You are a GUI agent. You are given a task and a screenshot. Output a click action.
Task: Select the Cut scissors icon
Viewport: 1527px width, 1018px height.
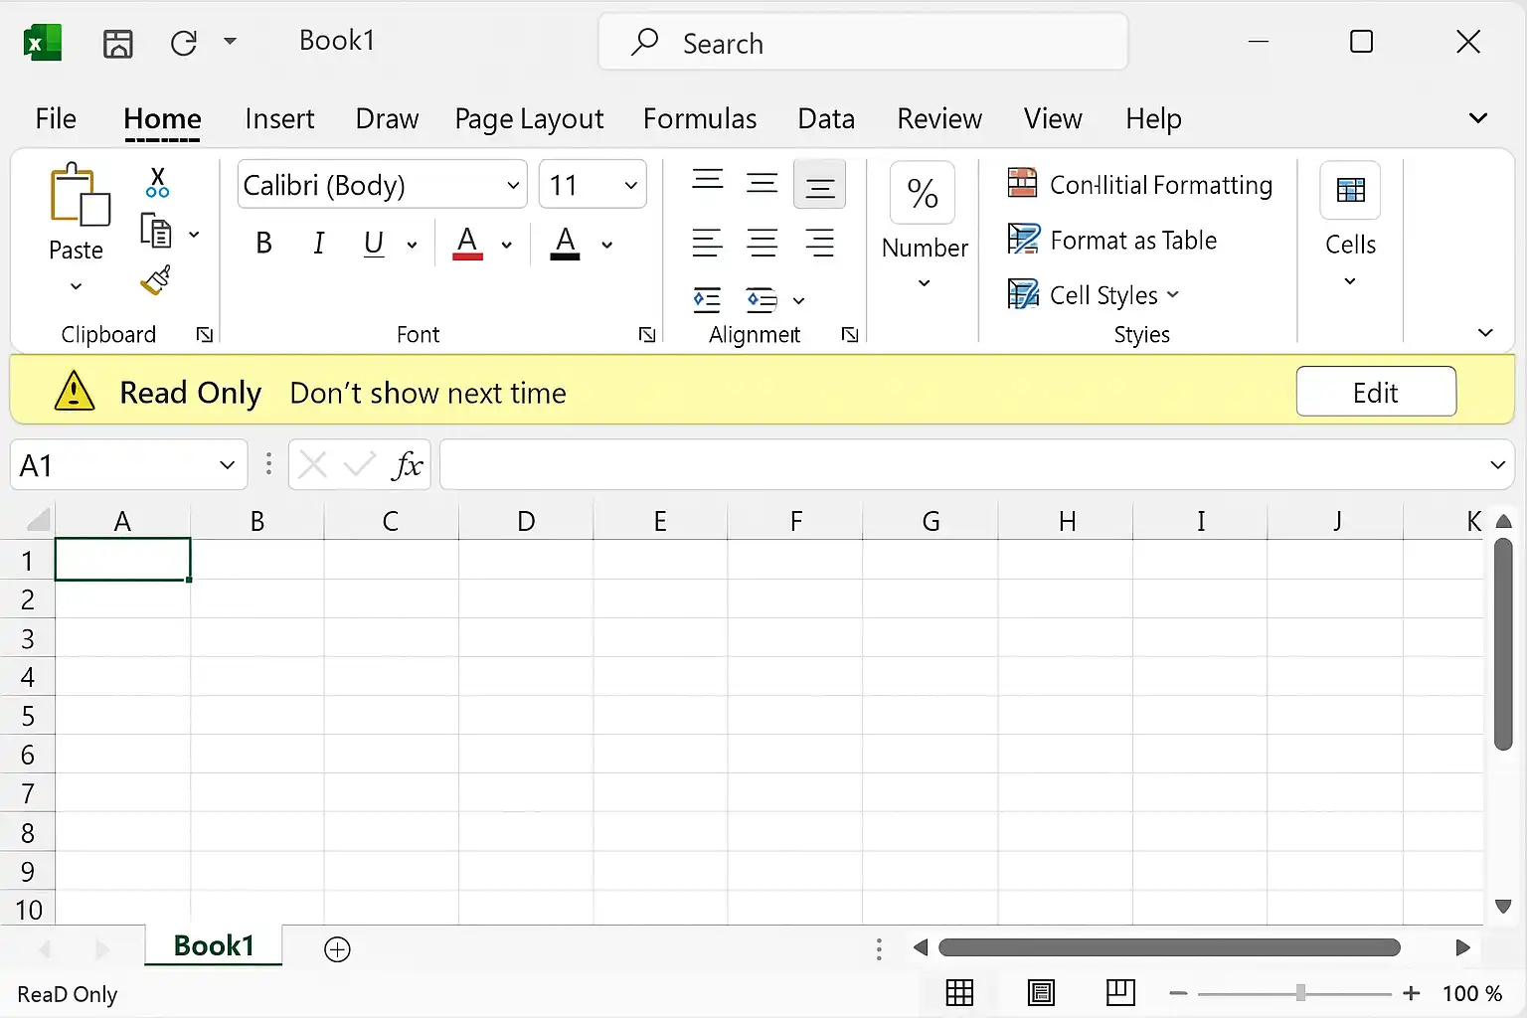click(x=157, y=182)
